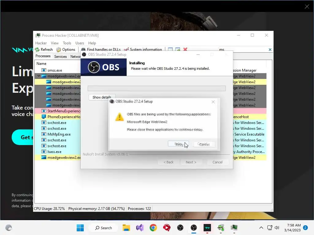Click CPU Usage in the status bar
This screenshot has height=235, width=314.
click(x=49, y=209)
